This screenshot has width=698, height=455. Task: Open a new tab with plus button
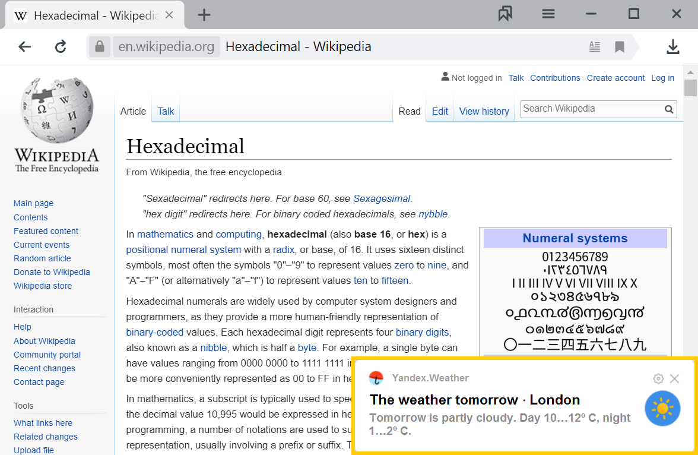tap(204, 15)
